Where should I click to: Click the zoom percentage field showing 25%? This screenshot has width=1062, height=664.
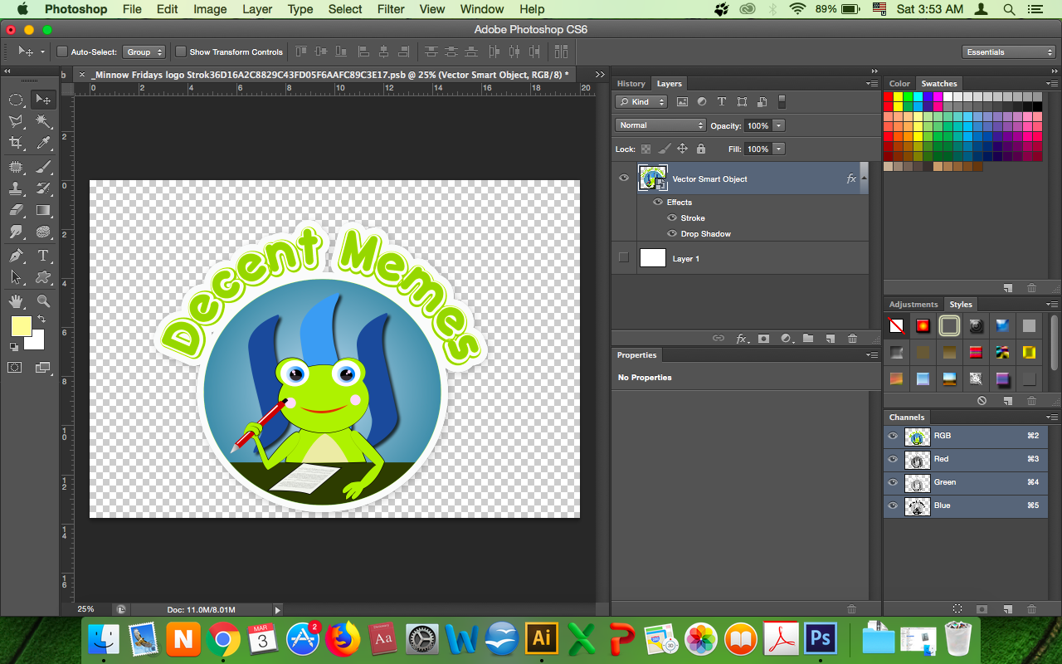coord(86,609)
